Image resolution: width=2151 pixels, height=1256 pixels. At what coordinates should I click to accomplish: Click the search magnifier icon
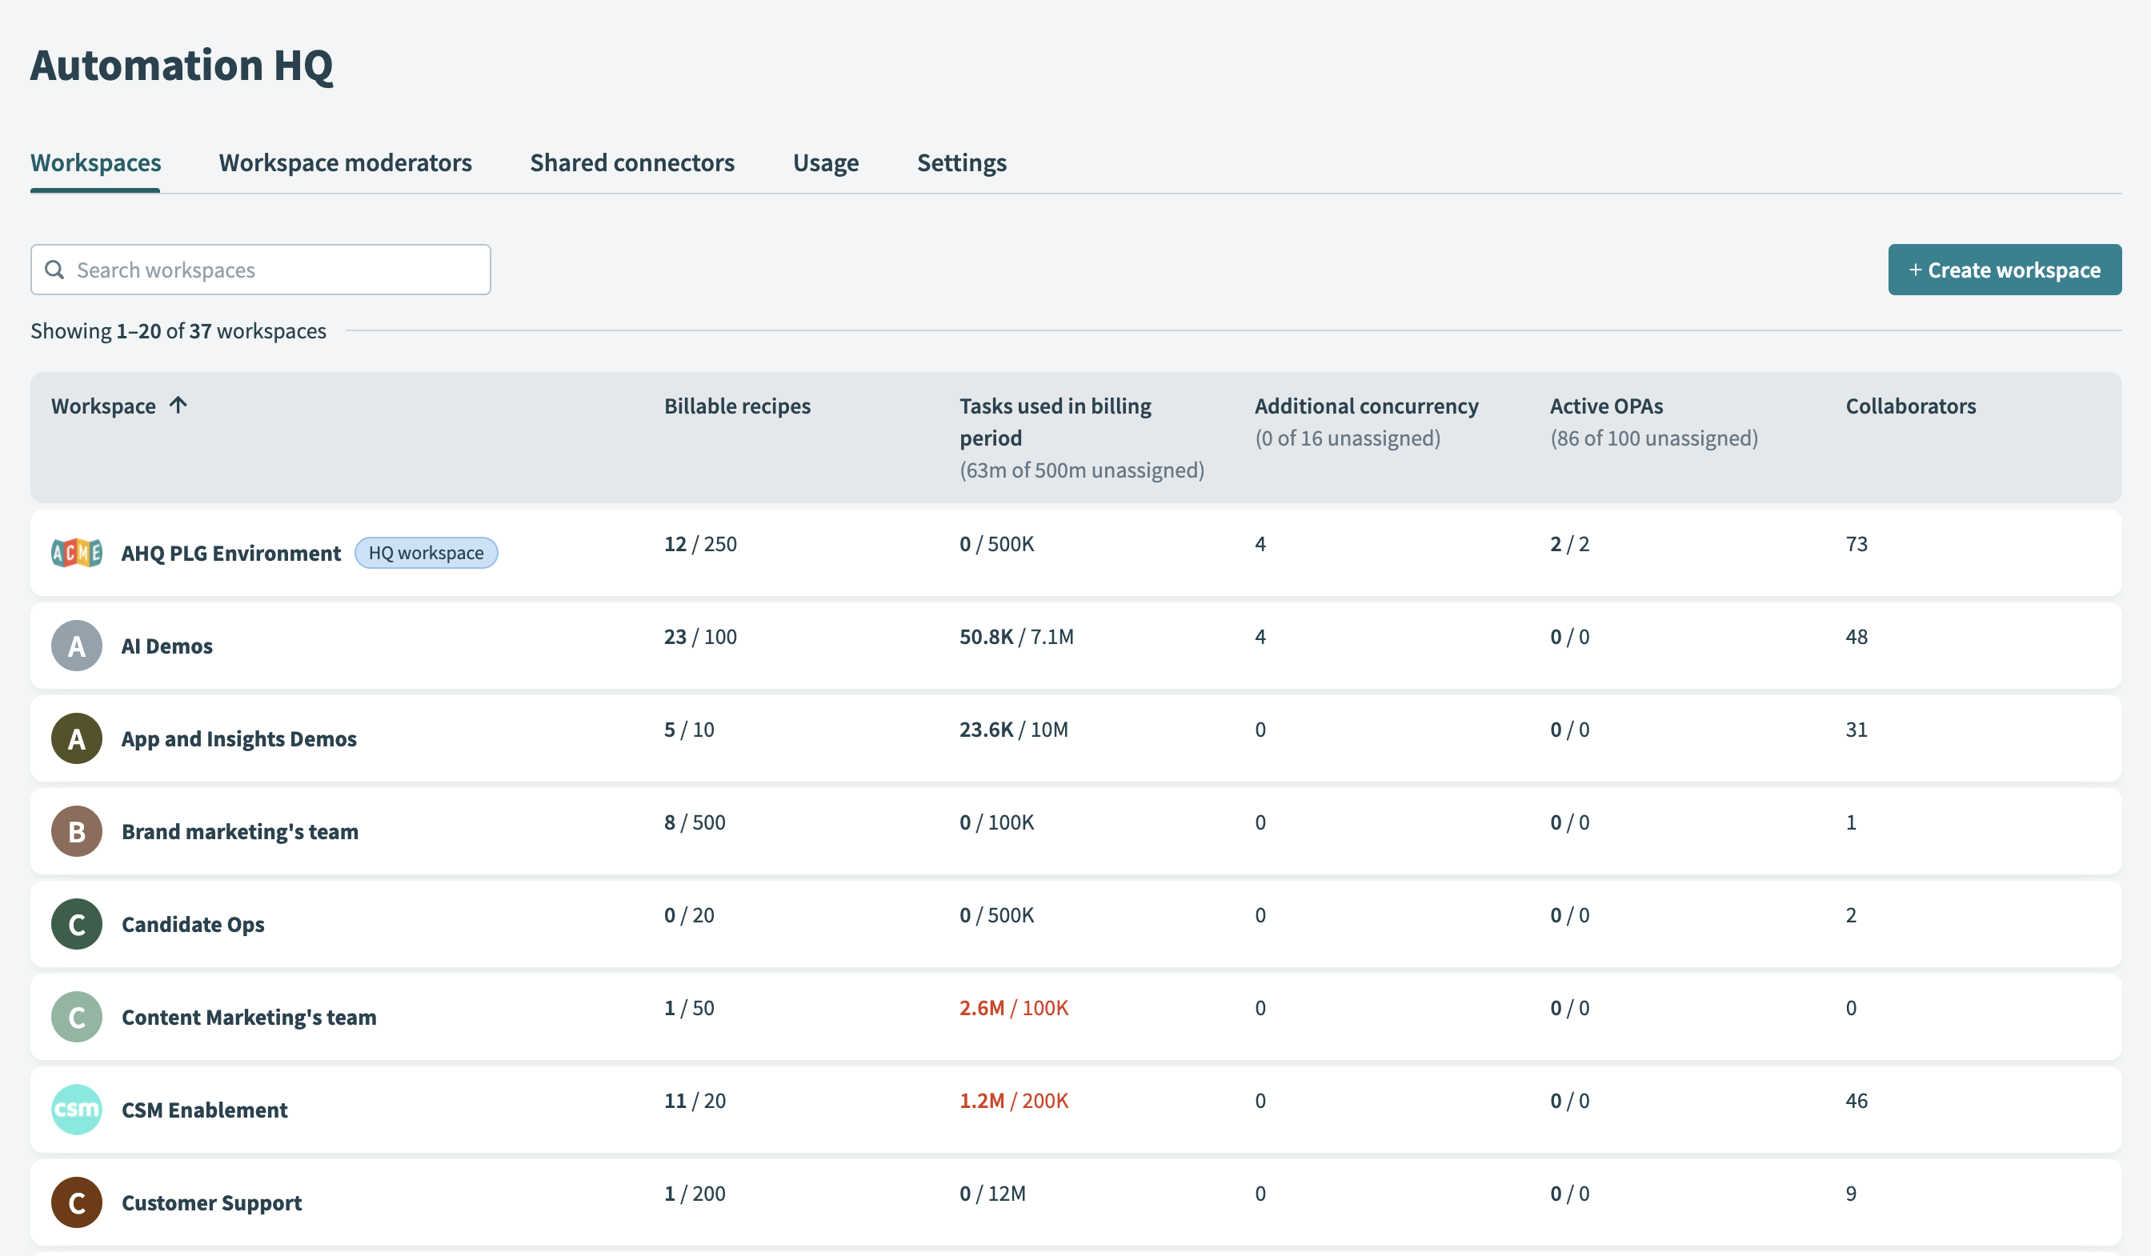click(54, 270)
